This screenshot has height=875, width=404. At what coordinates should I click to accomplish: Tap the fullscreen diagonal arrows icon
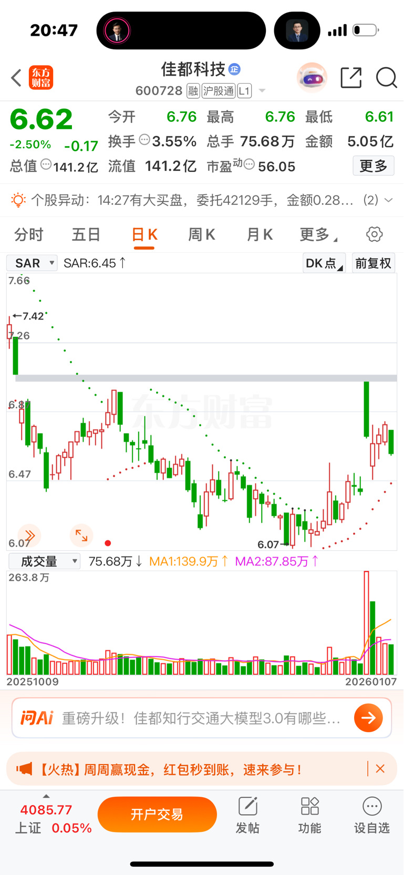[81, 536]
